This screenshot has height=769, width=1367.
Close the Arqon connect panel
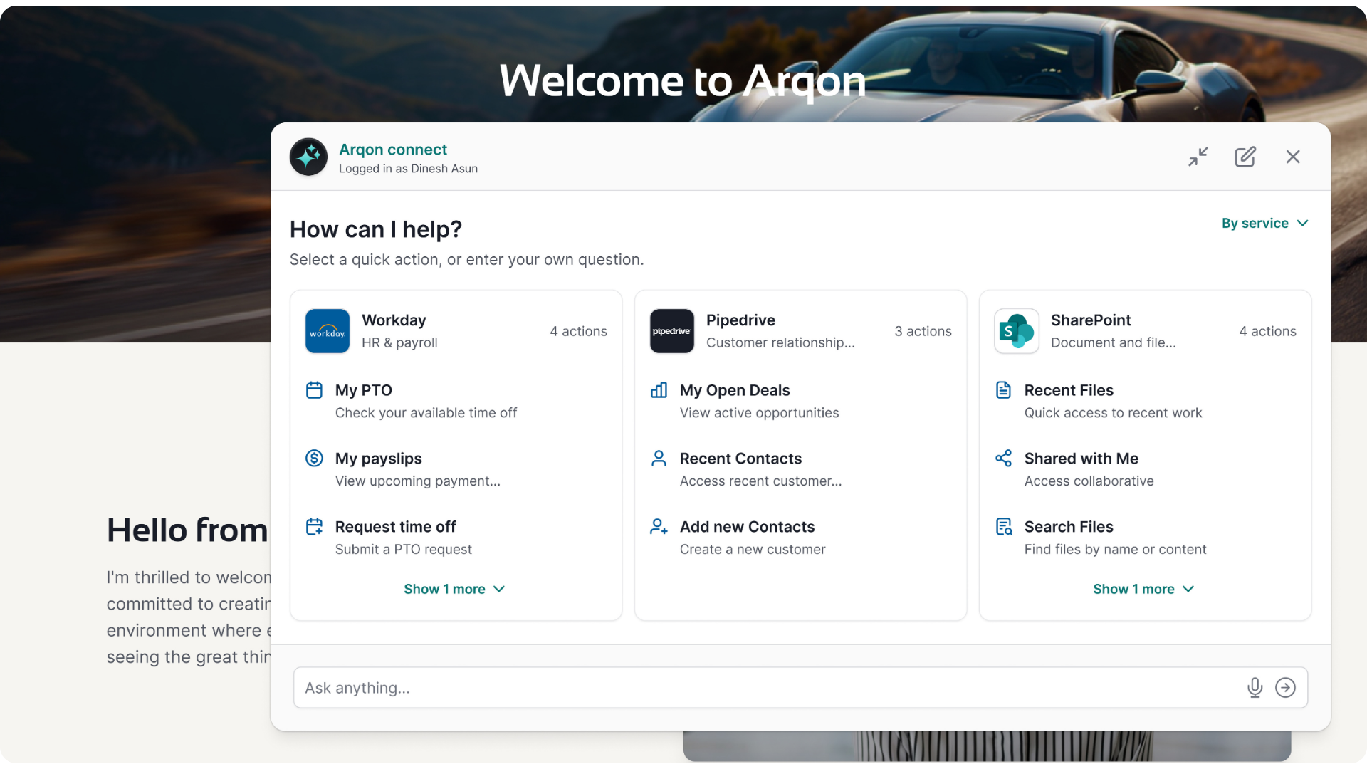click(x=1293, y=157)
